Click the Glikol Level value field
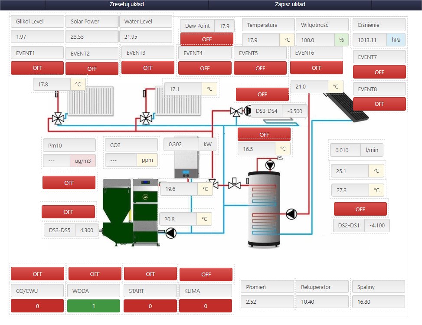Image resolution: width=422 pixels, height=325 pixels. (x=37, y=36)
